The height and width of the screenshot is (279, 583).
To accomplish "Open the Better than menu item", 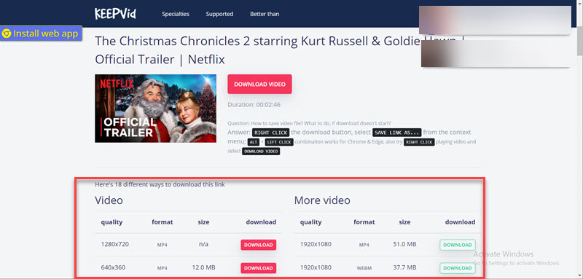I will coord(265,14).
